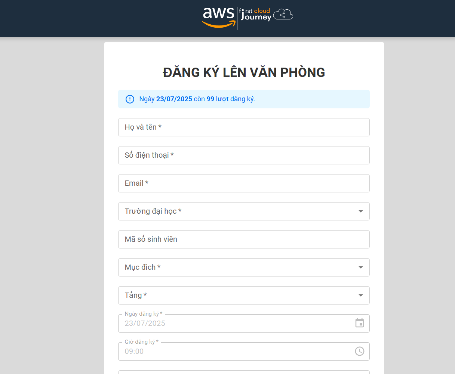Click the ĐĂNG KÝ LÊN VĂN PHÒNG heading

(x=244, y=72)
